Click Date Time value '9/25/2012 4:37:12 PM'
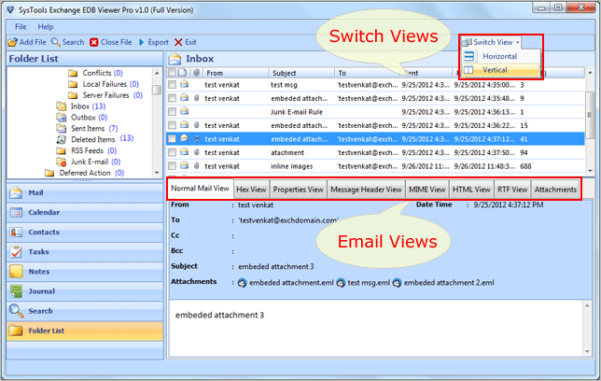The image size is (601, 381). pyautogui.click(x=509, y=205)
